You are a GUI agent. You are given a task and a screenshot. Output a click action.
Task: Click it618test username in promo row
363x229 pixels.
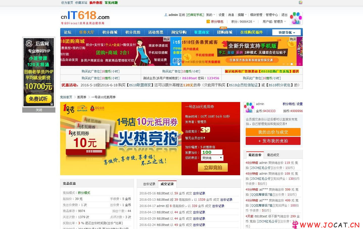coord(189,78)
